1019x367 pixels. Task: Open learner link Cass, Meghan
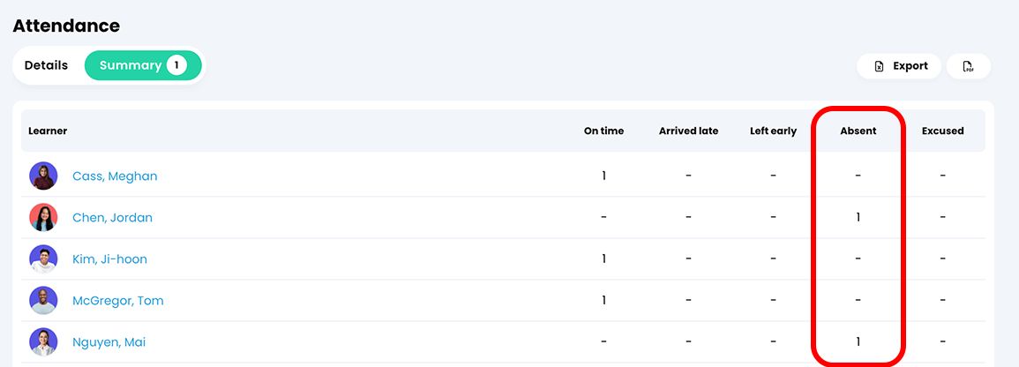115,176
